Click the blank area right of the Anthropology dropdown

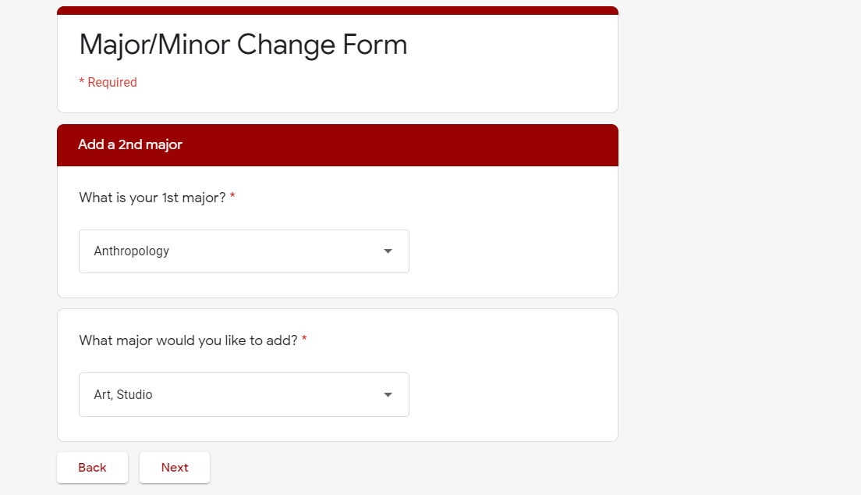click(x=507, y=251)
